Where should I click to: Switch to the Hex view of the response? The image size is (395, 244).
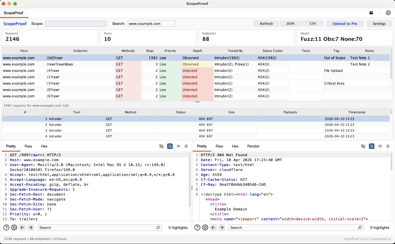(235, 146)
